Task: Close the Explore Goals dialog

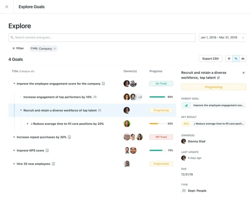Action: (x=7, y=7)
